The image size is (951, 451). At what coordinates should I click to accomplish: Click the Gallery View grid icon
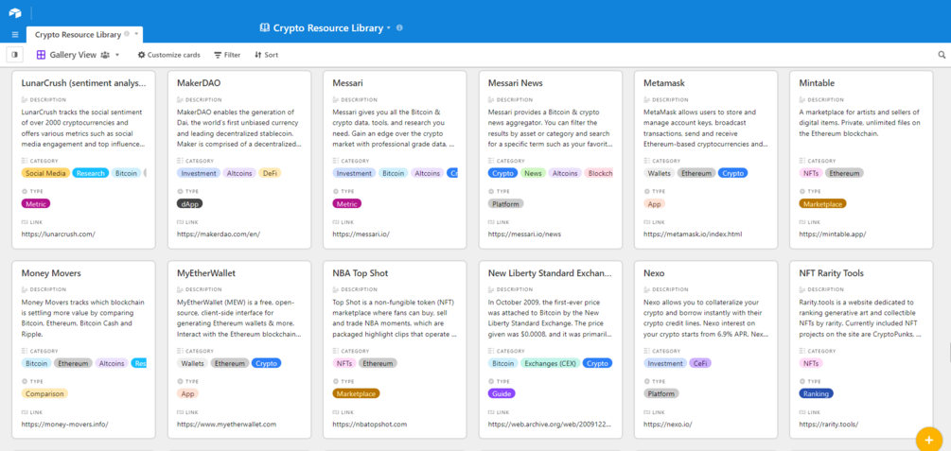[41, 55]
